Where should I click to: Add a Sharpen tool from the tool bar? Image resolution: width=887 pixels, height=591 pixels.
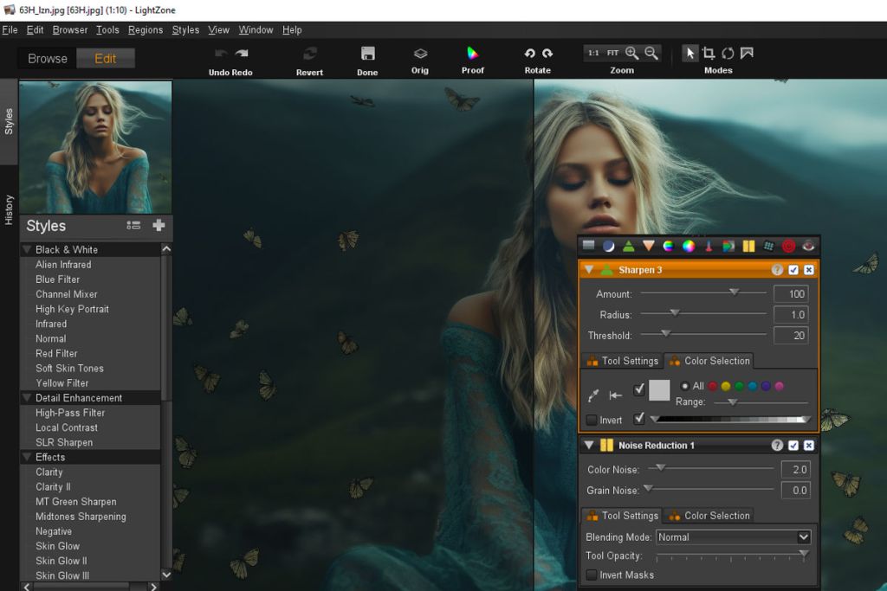point(629,245)
